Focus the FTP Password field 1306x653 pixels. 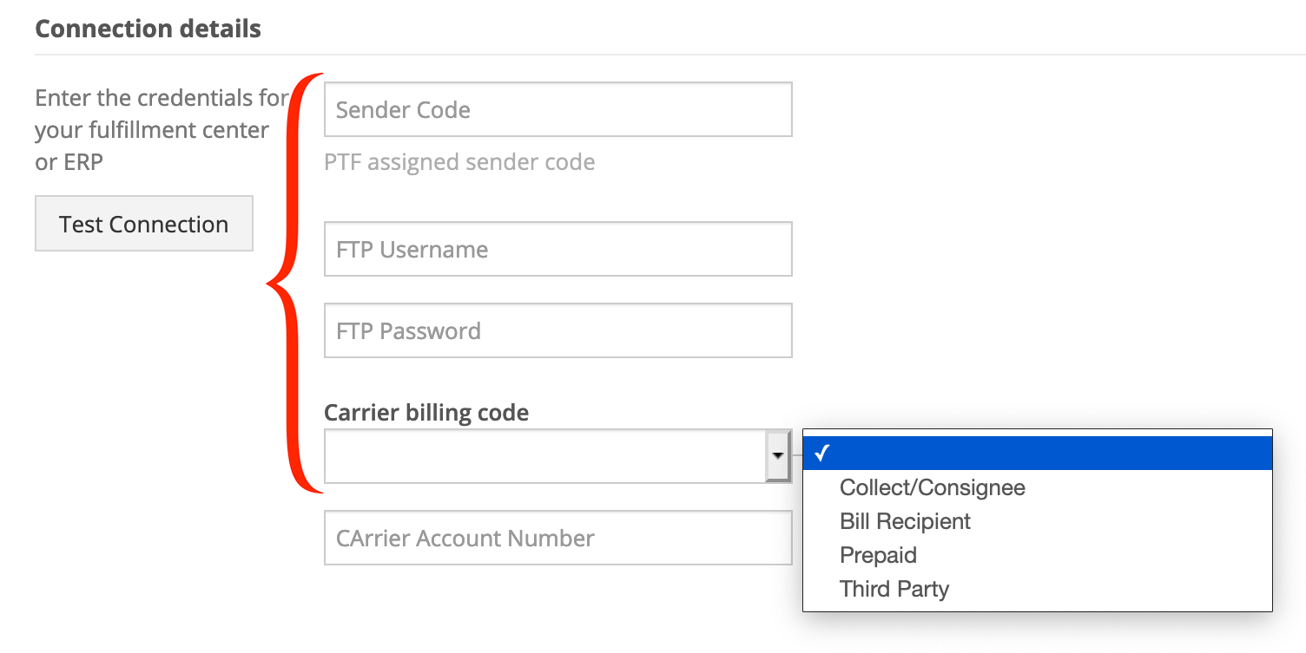[x=558, y=330]
